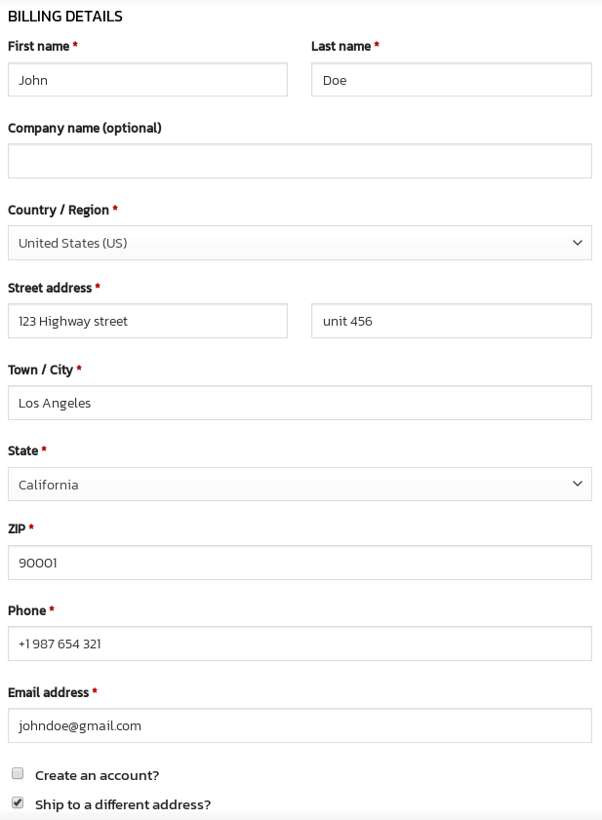Select the empty Company name field
This screenshot has height=820, width=602.
coord(300,161)
